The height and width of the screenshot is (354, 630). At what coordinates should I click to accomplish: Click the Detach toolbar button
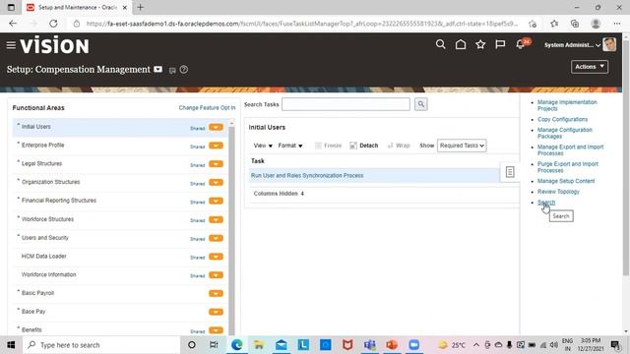(363, 146)
